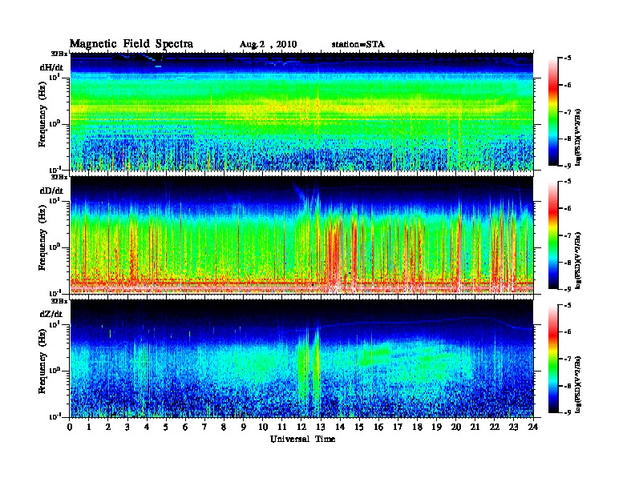Viewport: 635px width, 490px height.
Task: Click the 10^1 frequency tick of the dD/dt panel
Action: pos(54,200)
